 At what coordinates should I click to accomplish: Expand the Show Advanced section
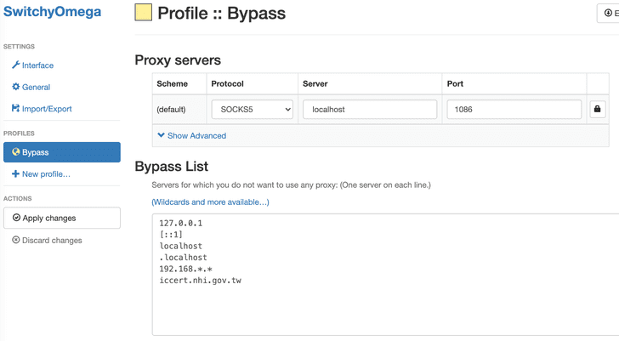(191, 135)
